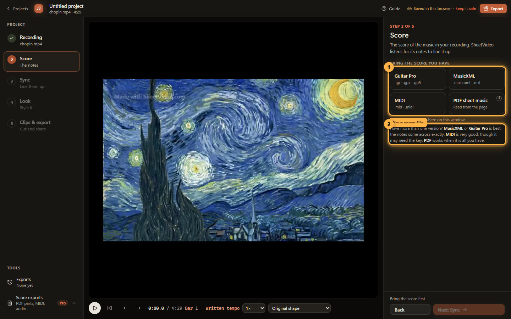Viewport: 511px width, 319px height.
Task: Play the recording
Action: tap(95, 308)
